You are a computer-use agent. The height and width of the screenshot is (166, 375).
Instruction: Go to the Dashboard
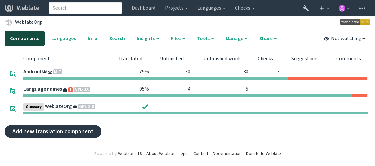[x=144, y=8]
